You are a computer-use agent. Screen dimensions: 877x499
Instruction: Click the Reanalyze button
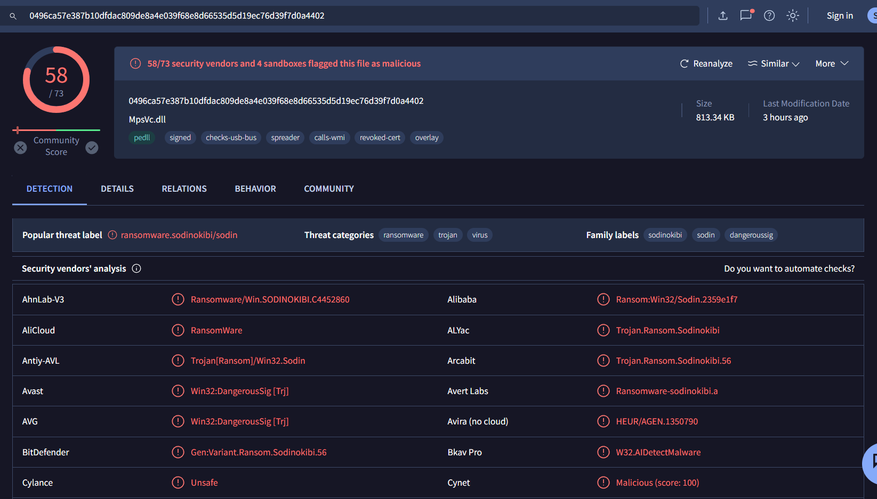click(x=706, y=63)
